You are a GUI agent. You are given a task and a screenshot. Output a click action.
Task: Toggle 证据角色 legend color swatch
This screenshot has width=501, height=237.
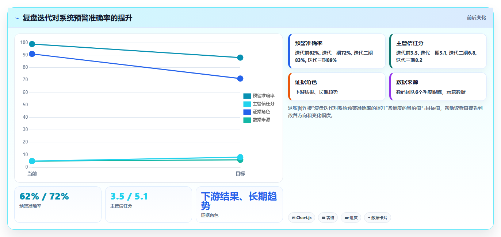click(247, 112)
